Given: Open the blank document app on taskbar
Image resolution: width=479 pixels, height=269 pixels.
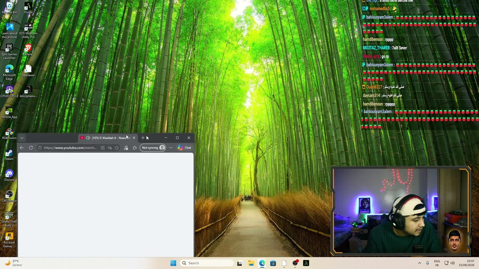Looking at the screenshot, I should pyautogui.click(x=284, y=263).
